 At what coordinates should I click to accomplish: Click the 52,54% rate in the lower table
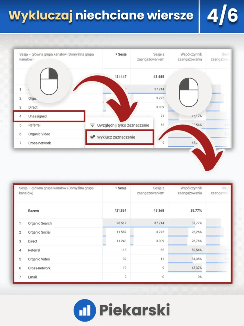click(197, 250)
